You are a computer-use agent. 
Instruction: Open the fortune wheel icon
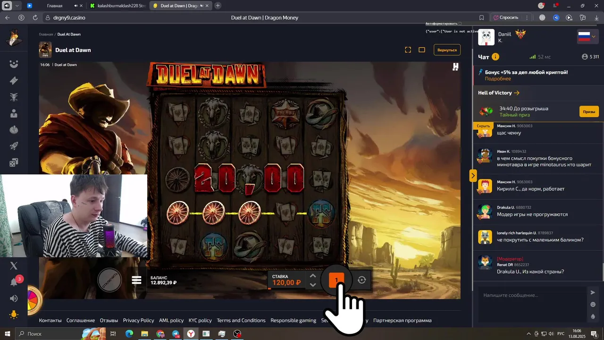point(34,299)
